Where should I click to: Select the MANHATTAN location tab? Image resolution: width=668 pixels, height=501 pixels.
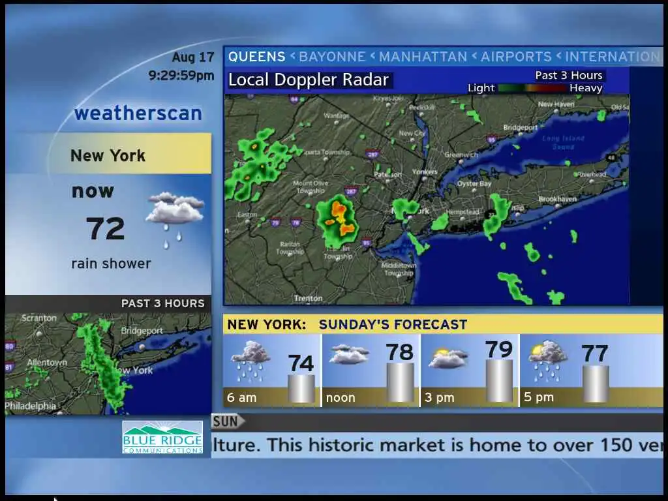[423, 57]
